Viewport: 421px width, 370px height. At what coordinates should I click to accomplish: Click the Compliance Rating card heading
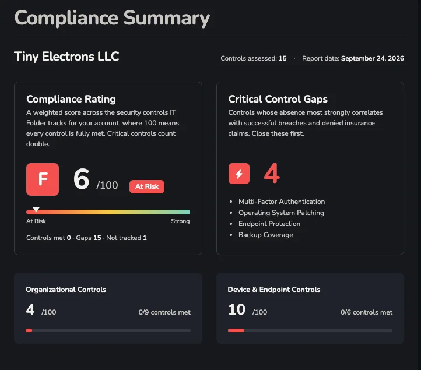click(71, 99)
